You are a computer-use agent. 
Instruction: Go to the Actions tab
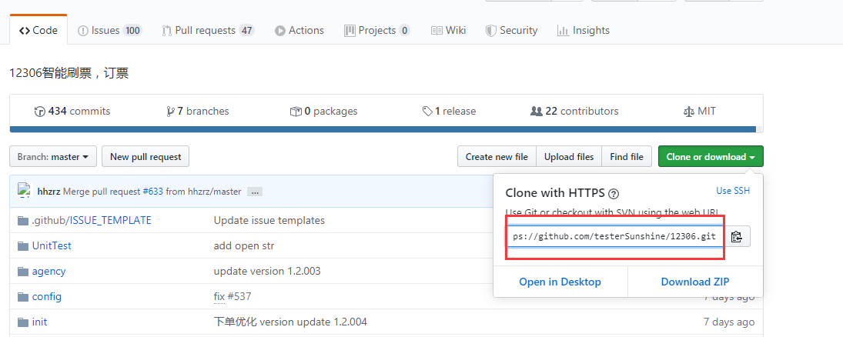click(x=299, y=30)
